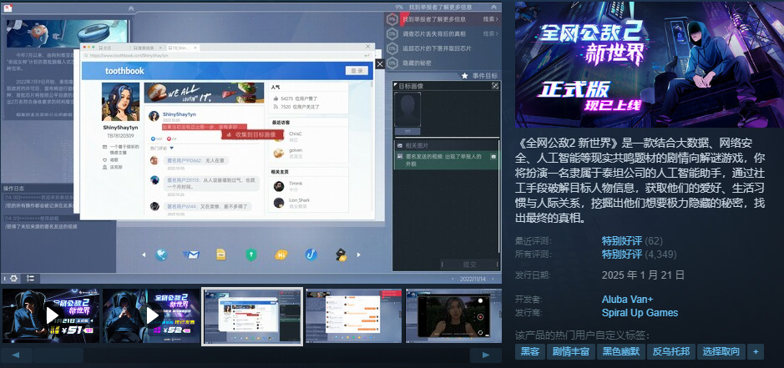The width and height of the screenshot is (784, 368).
Task: Open developer Aluba Van+ link
Action: (x=628, y=300)
